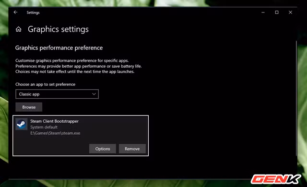Click the System default preference text
This screenshot has height=187, width=307.
[x=44, y=127]
